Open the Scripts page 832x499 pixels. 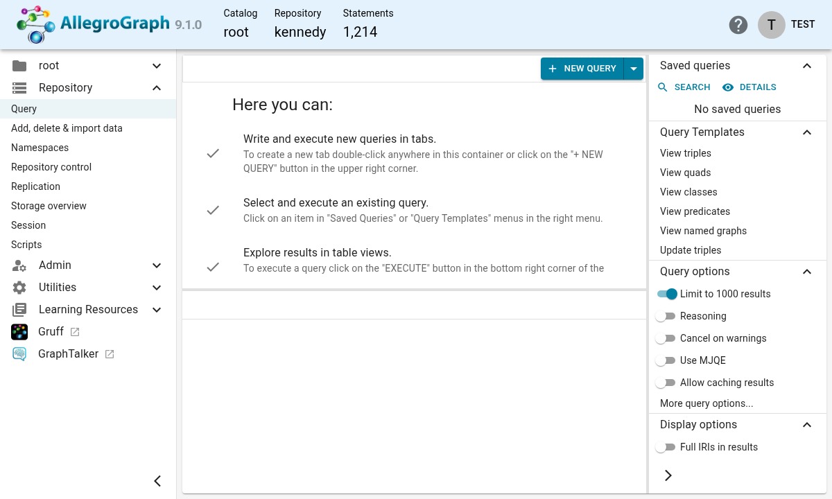pos(88,245)
